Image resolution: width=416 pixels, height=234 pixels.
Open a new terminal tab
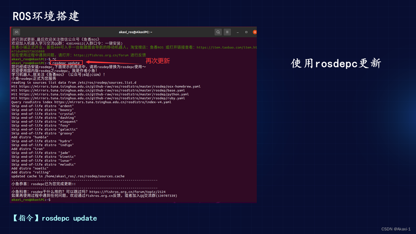(x=16, y=32)
